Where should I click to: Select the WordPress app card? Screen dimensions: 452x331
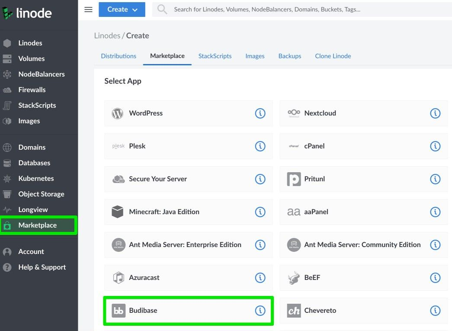point(188,113)
